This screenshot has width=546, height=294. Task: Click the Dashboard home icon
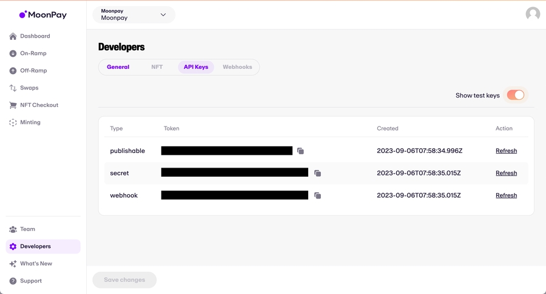click(x=13, y=36)
